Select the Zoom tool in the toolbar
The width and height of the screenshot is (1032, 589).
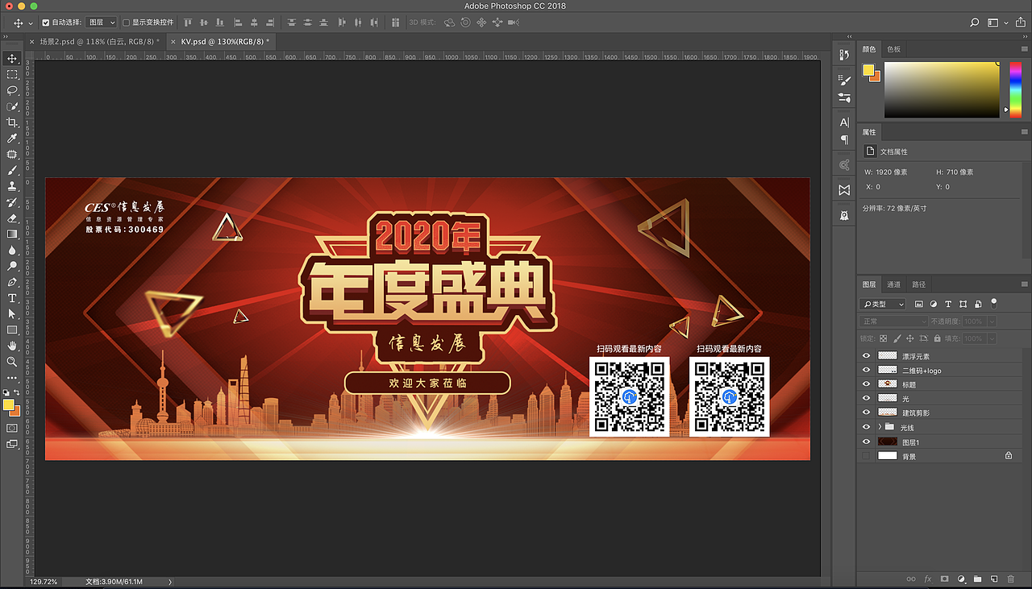[x=11, y=363]
